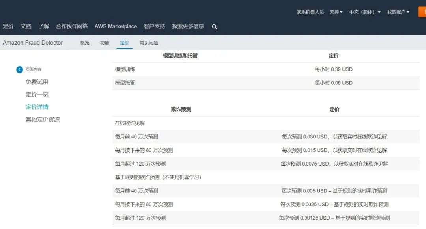
Task: Collapse page contents with blue arrow icon
Action: (20, 69)
